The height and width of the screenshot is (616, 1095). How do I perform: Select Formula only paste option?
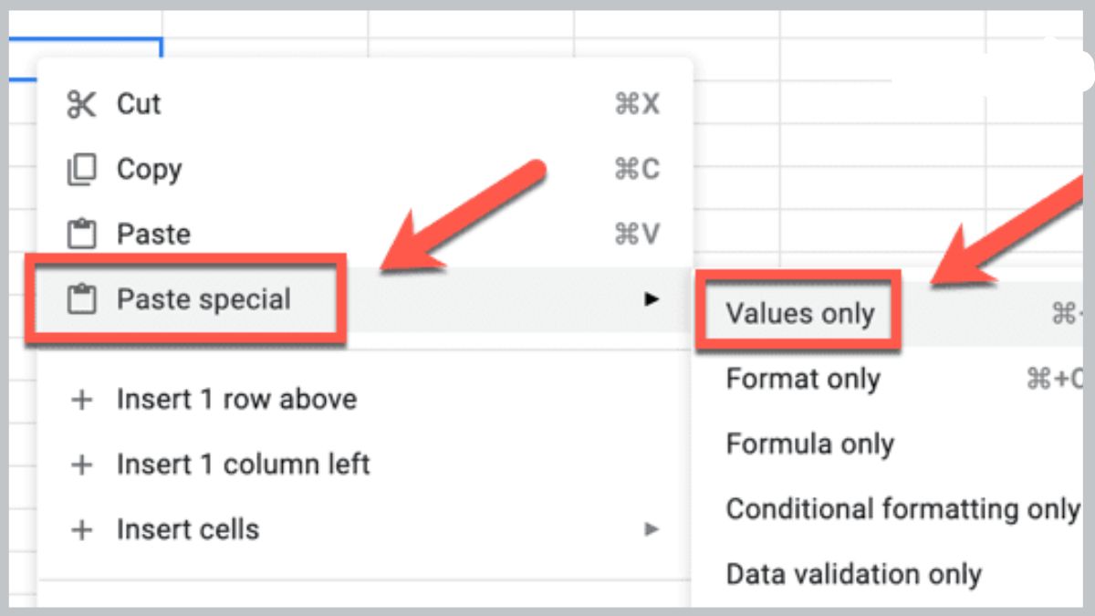coord(809,444)
